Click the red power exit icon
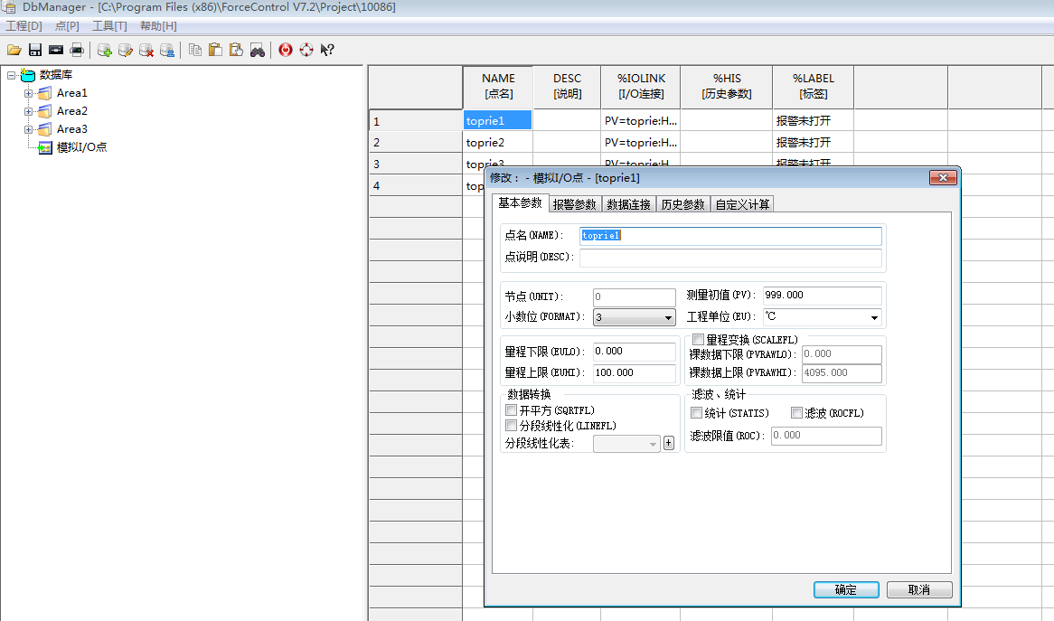This screenshot has width=1054, height=621. [x=286, y=50]
